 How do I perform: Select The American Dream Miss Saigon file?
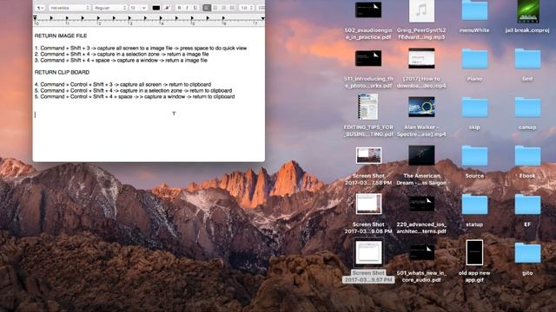pos(421,166)
